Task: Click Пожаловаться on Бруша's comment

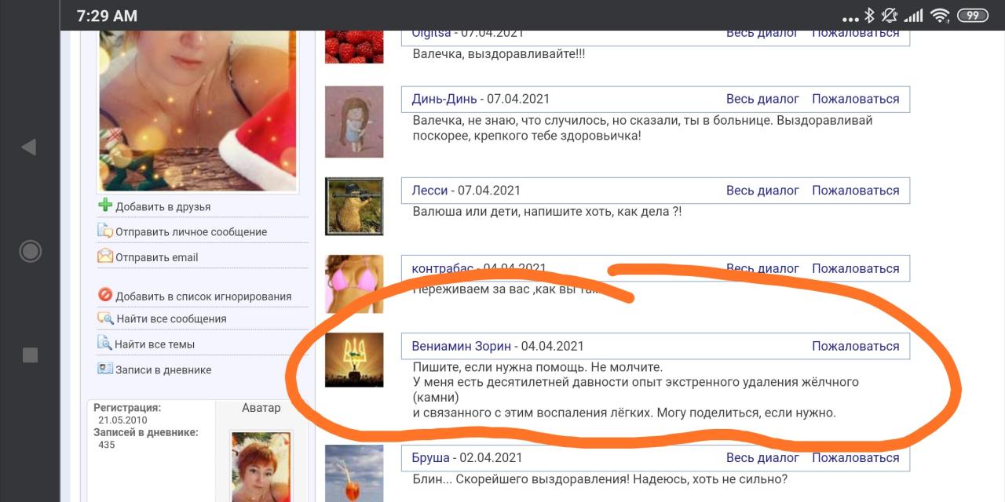Action: (855, 457)
